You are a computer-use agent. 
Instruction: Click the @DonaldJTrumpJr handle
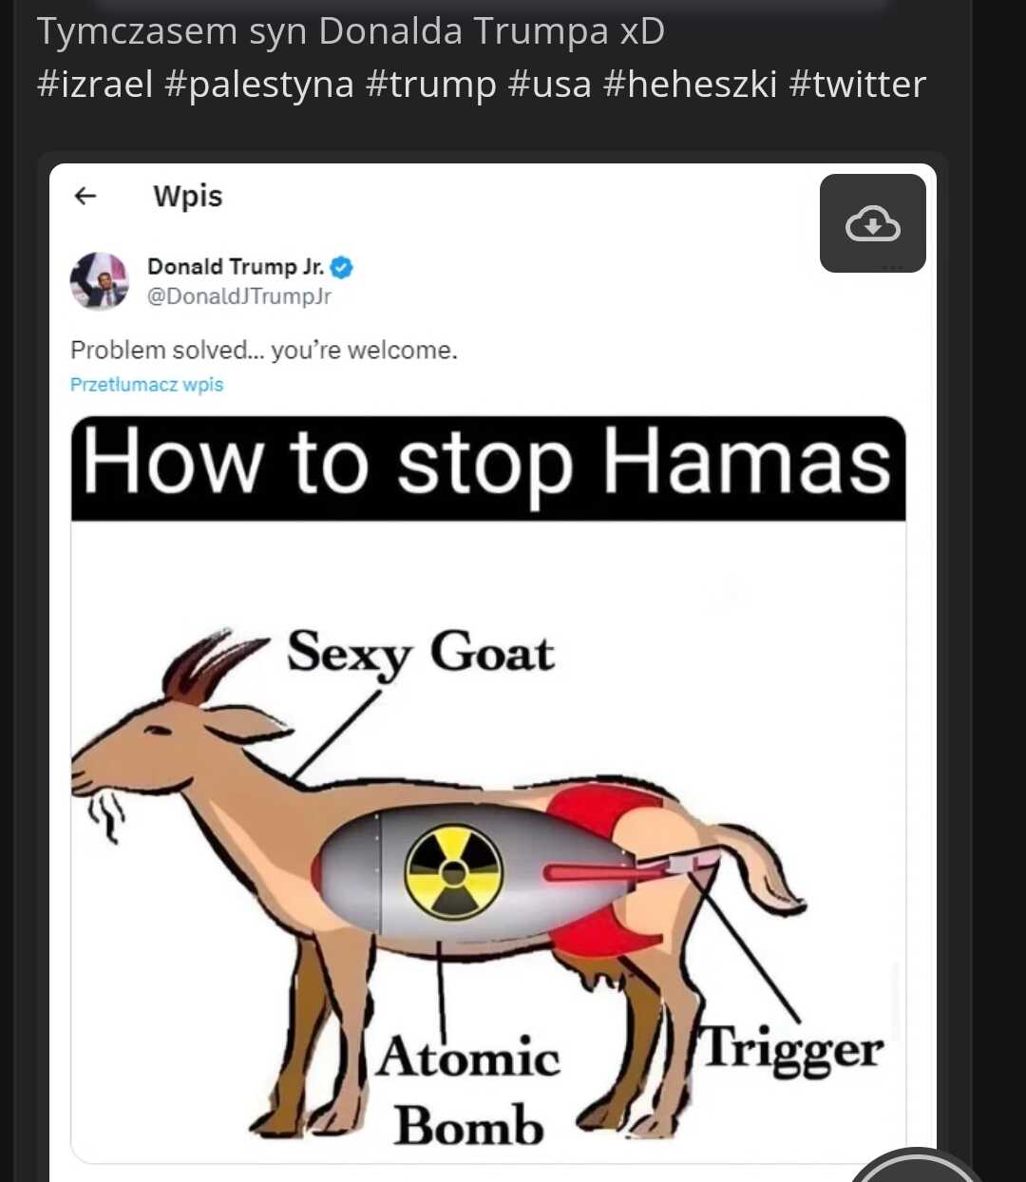(x=239, y=296)
